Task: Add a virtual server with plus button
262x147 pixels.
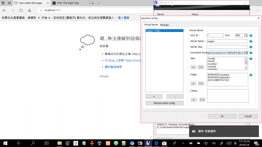Action: 154,96
